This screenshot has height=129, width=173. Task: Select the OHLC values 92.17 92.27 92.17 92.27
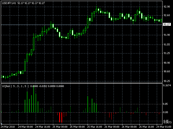point(31,3)
